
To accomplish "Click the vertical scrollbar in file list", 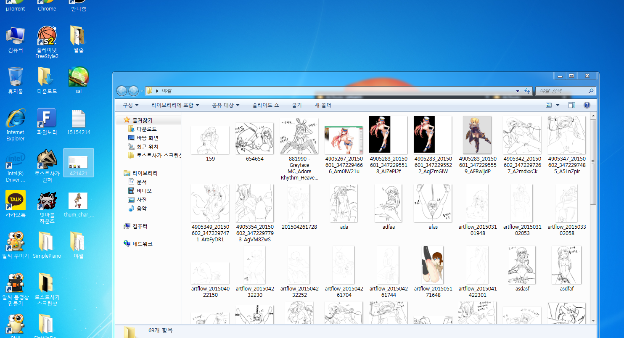I will click(x=593, y=162).
